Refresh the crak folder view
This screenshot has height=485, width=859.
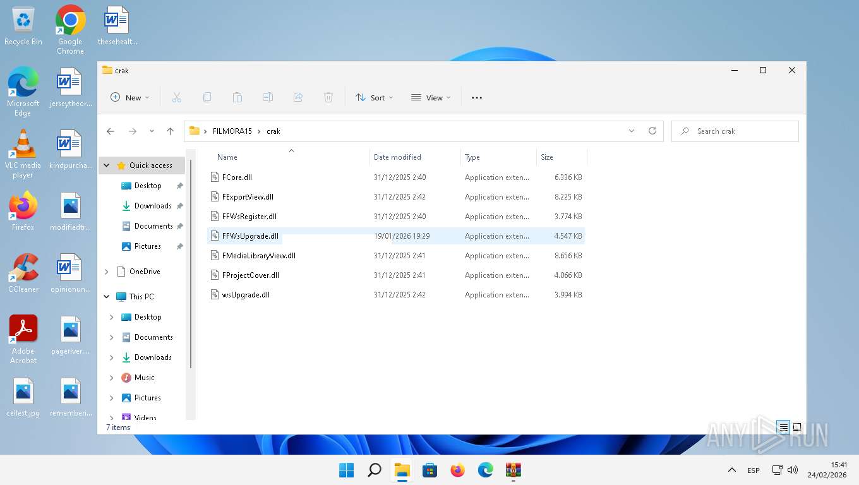[652, 131]
